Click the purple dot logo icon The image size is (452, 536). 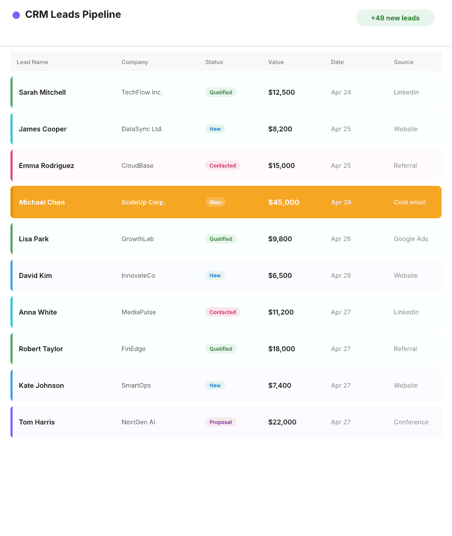tap(17, 15)
